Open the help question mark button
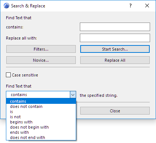 (x=130, y=6)
